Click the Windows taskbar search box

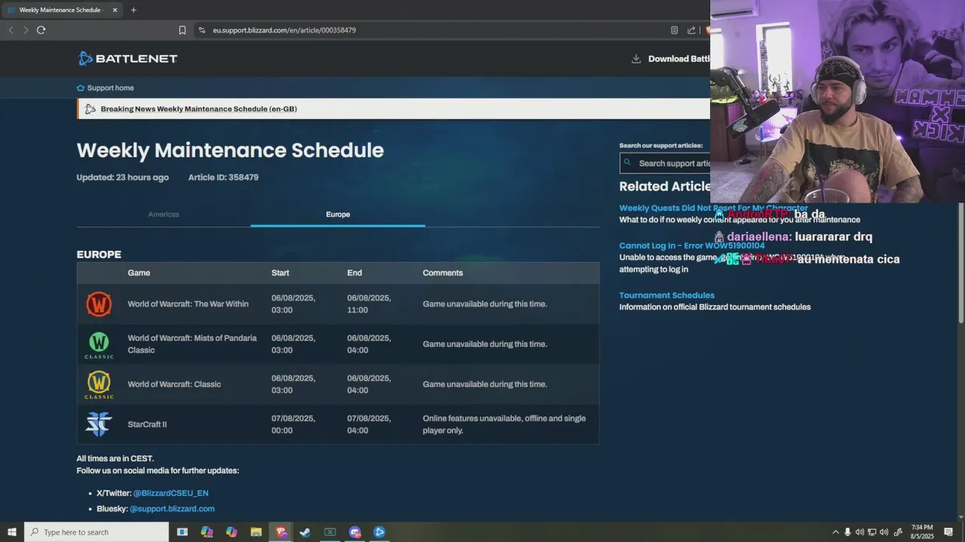[x=96, y=532]
